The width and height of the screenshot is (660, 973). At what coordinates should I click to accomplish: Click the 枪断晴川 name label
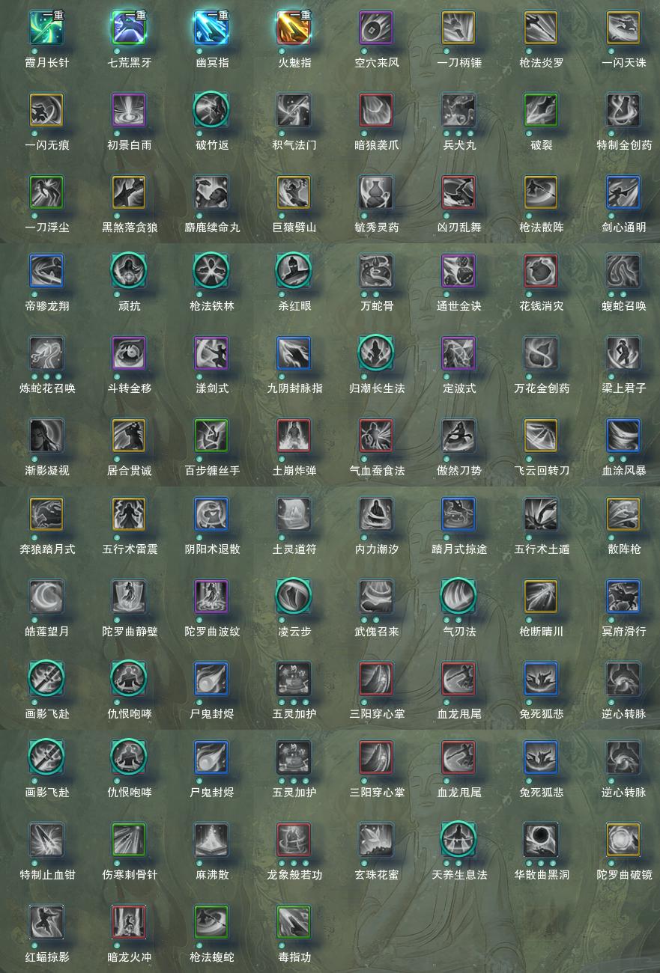[542, 631]
